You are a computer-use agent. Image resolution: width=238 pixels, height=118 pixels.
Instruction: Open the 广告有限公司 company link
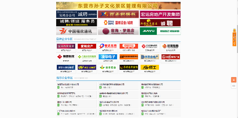(x=64, y=102)
